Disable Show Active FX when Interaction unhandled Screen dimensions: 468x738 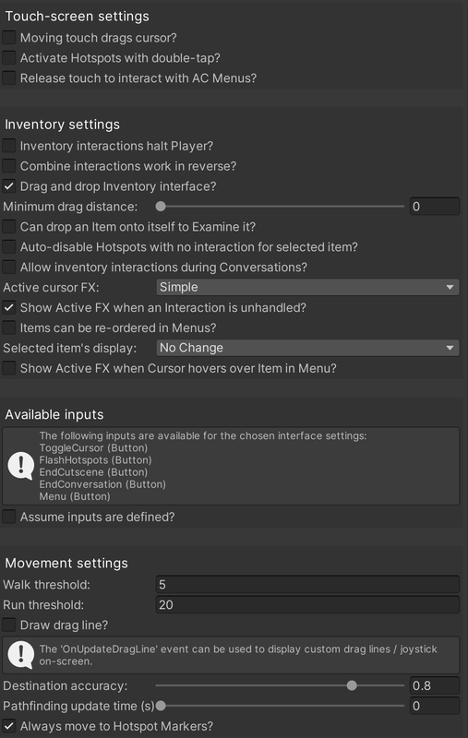pyautogui.click(x=9, y=307)
